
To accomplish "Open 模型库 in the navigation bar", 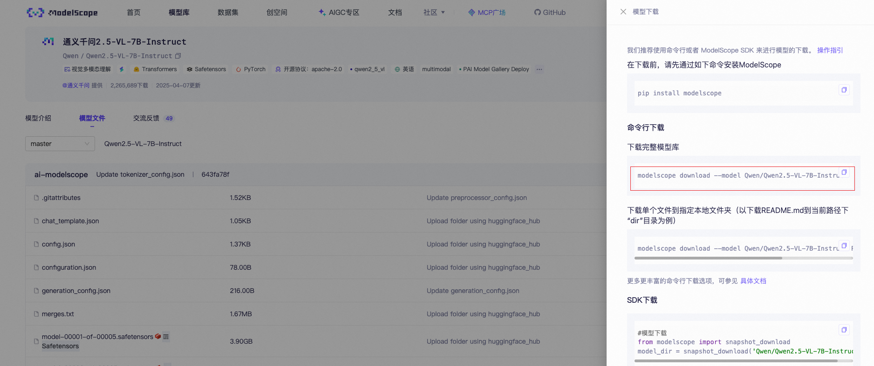I will (179, 13).
